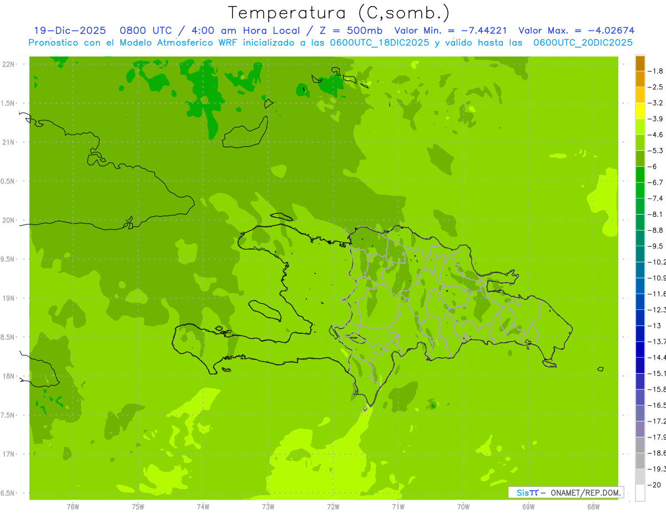This screenshot has height=514, width=666.
Task: Click the '22N' latitude label
Action: (x=9, y=64)
